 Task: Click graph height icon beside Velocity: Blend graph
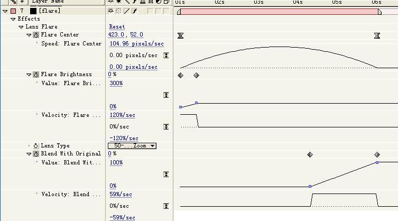(166, 206)
